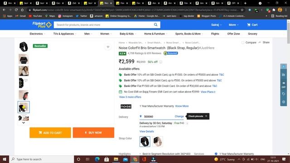Open TVs & Appliances category menu

click(x=65, y=34)
